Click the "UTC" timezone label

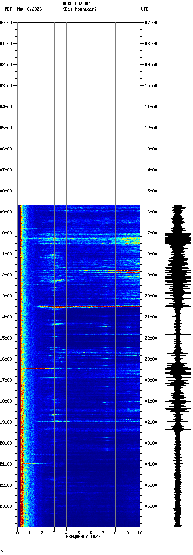(x=145, y=9)
